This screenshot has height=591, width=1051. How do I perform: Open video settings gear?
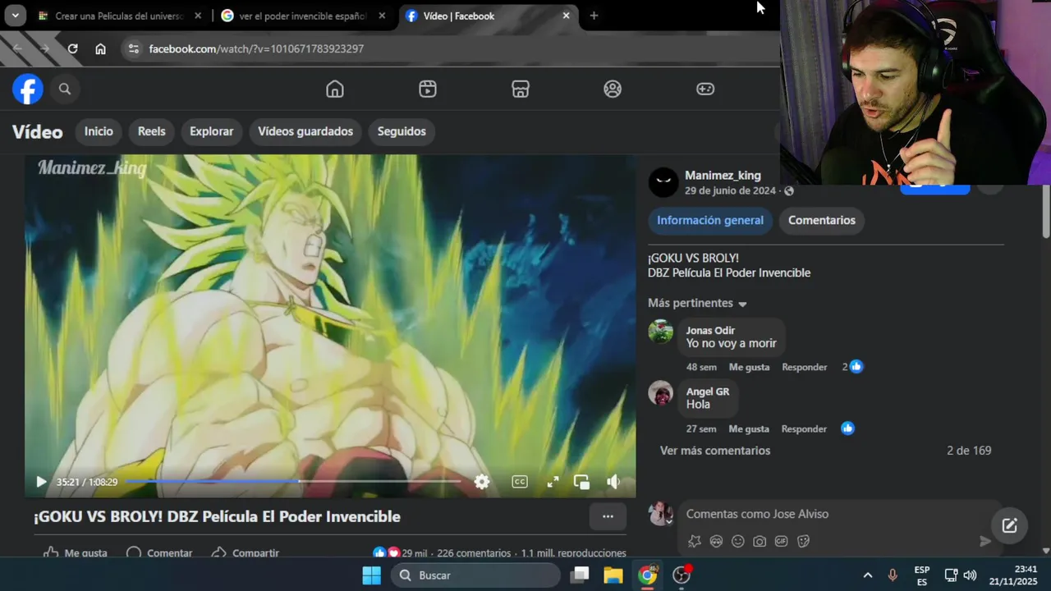coord(482,482)
